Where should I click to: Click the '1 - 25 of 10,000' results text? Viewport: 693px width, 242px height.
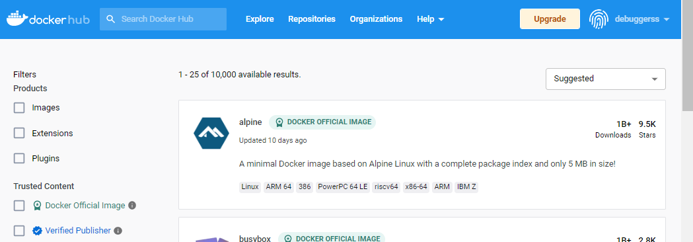pos(240,74)
